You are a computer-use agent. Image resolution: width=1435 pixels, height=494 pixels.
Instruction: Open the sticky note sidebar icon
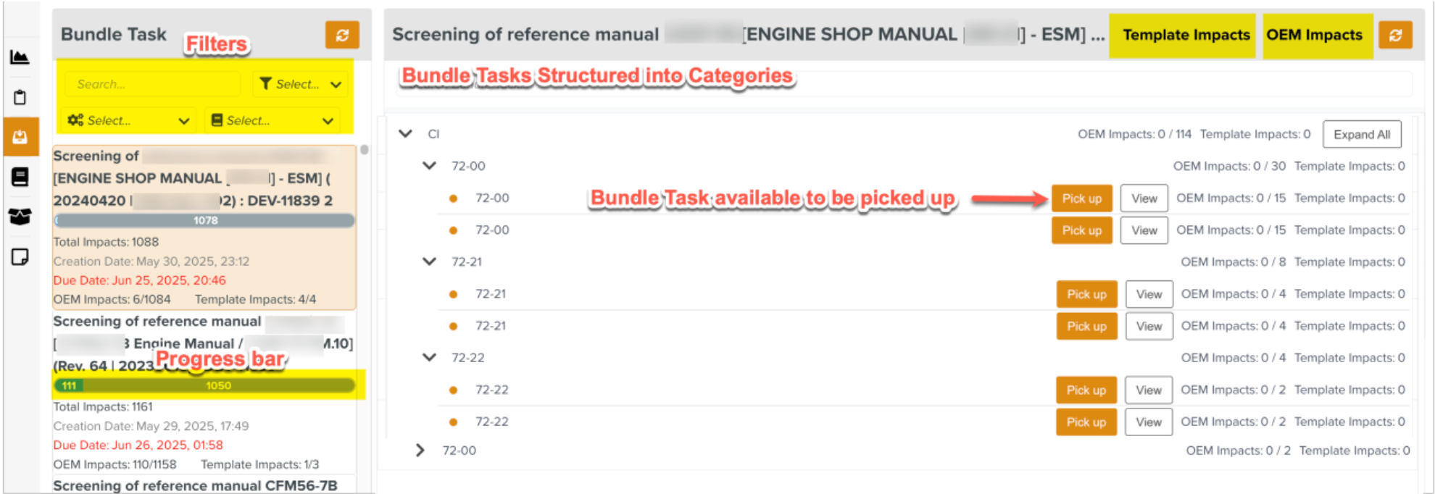(20, 257)
